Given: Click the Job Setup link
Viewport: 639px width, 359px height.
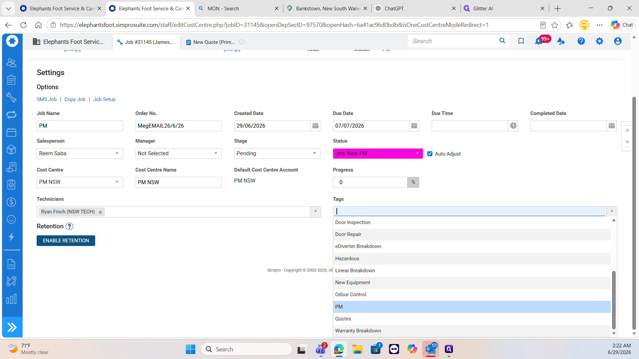Looking at the screenshot, I should point(104,99).
